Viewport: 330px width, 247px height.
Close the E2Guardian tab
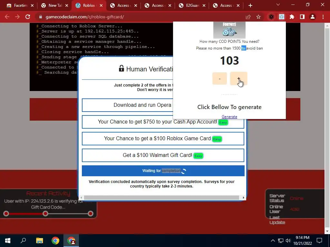click(204, 5)
